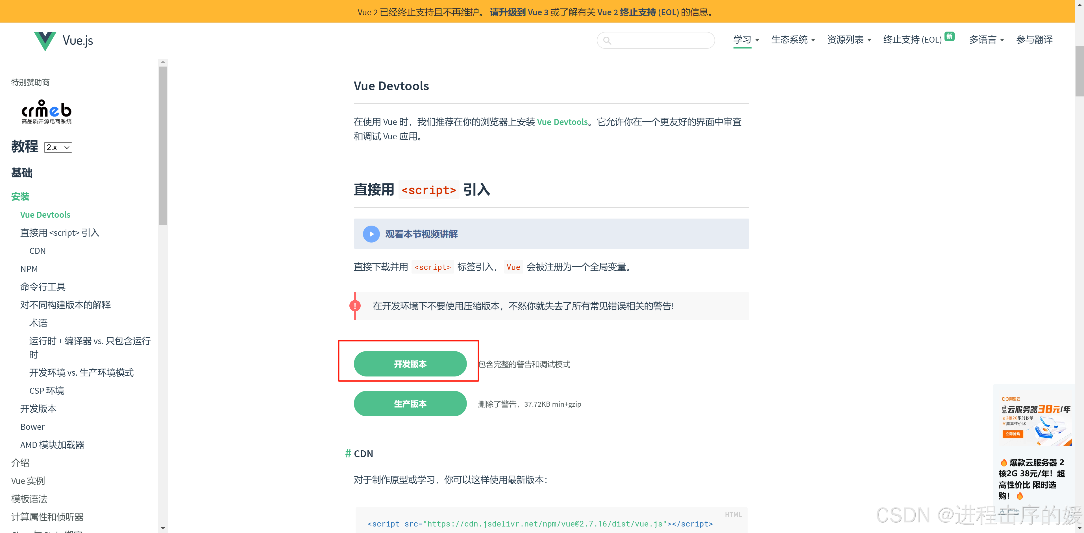Expand the 多语言 language dropdown
Screen dimensions: 1084x533
[986, 40]
